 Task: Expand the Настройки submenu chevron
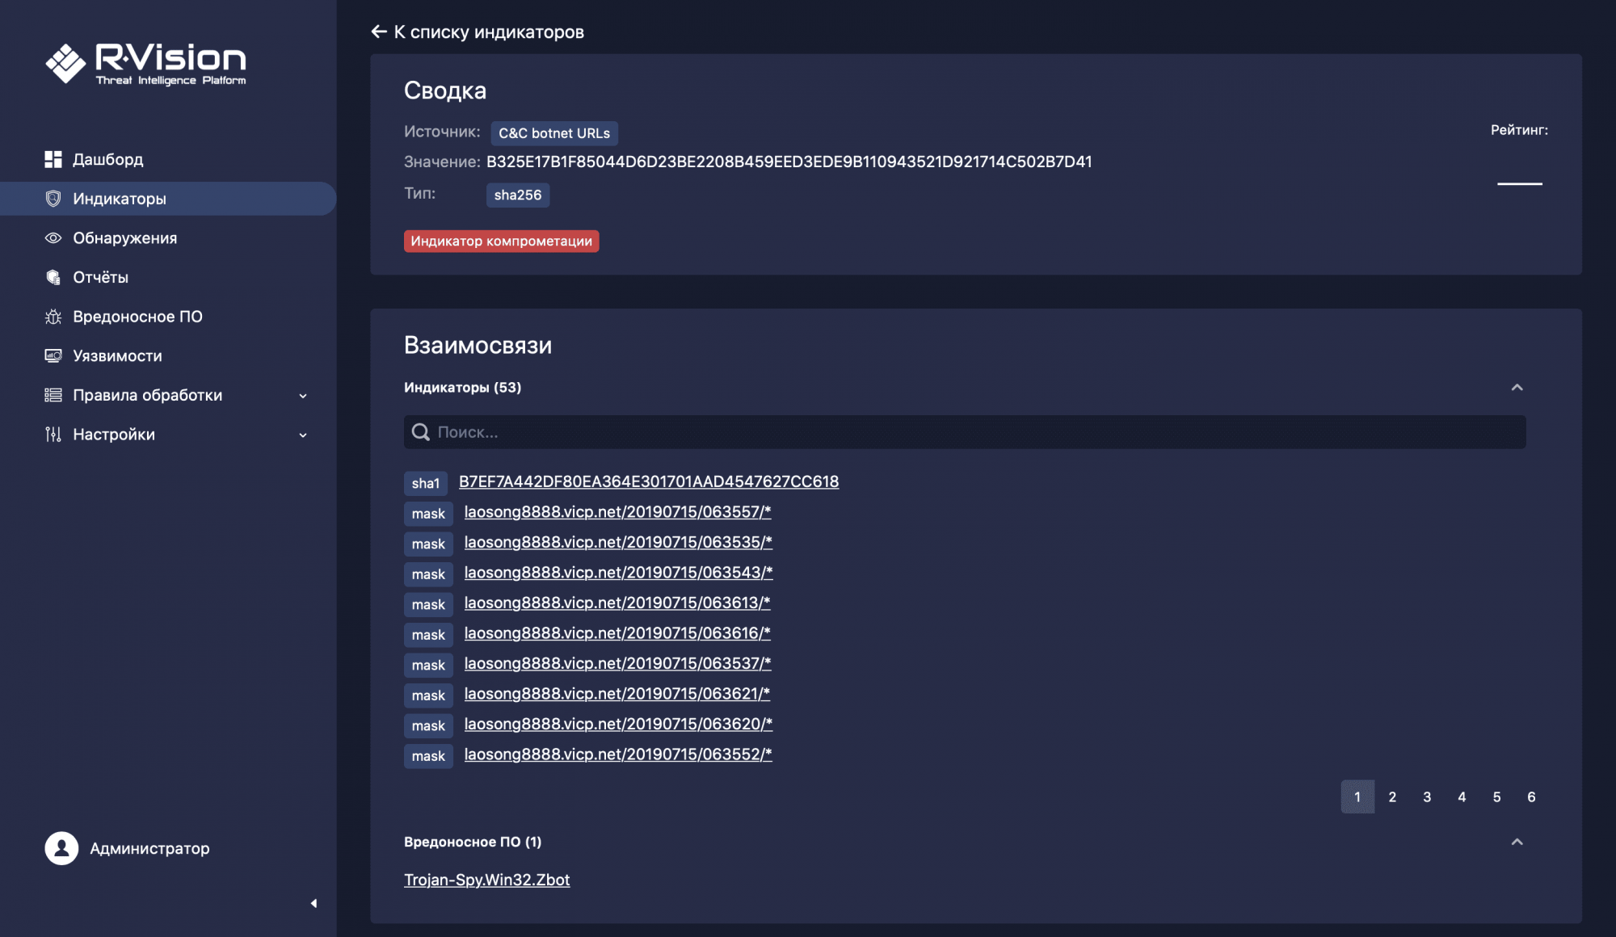tap(303, 435)
